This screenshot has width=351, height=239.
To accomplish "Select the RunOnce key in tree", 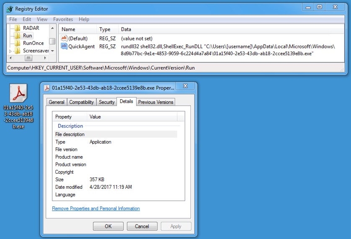I will pyautogui.click(x=34, y=43).
